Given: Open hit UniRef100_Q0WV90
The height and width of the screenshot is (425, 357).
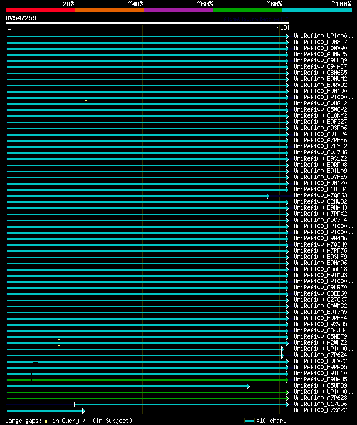Looking at the screenshot, I should click(x=320, y=49).
